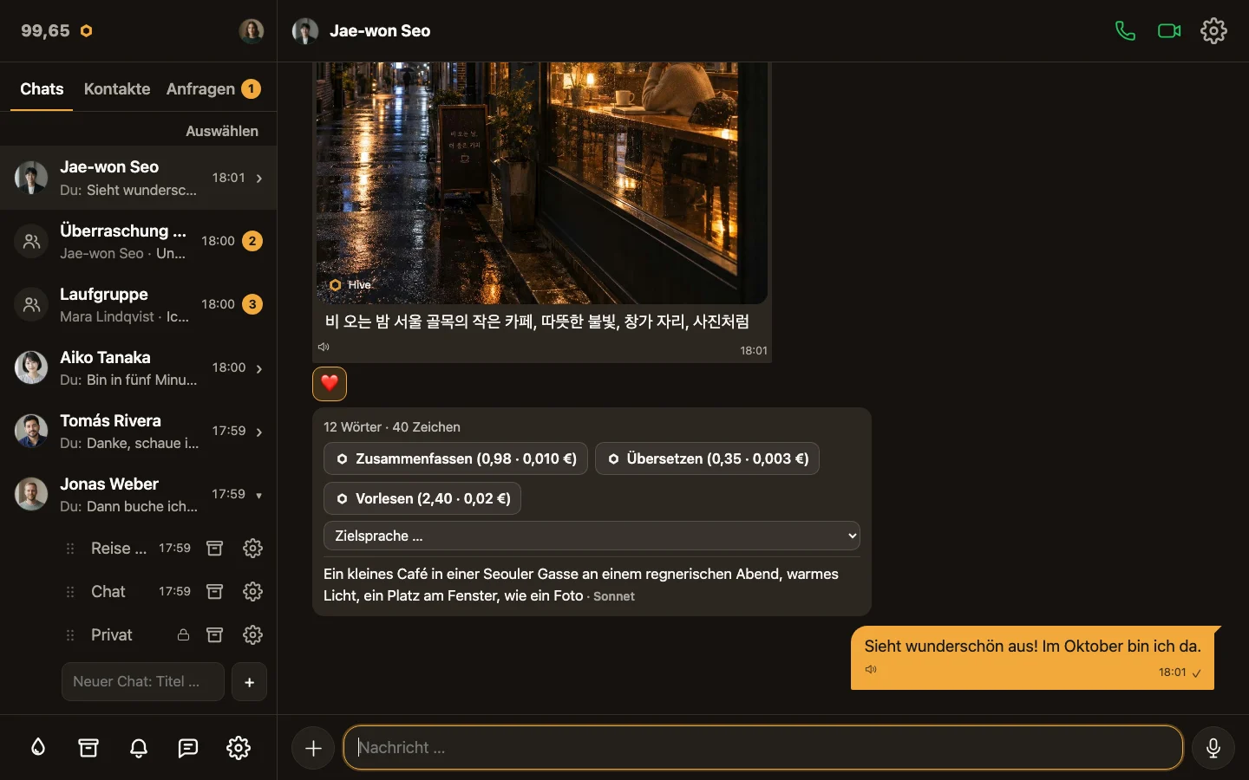
Task: Open settings for the Reise sub-chat
Action: tap(252, 548)
